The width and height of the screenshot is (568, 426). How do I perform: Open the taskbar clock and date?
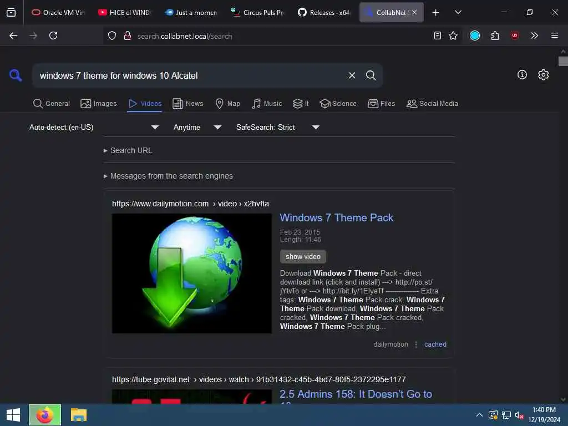pyautogui.click(x=544, y=415)
